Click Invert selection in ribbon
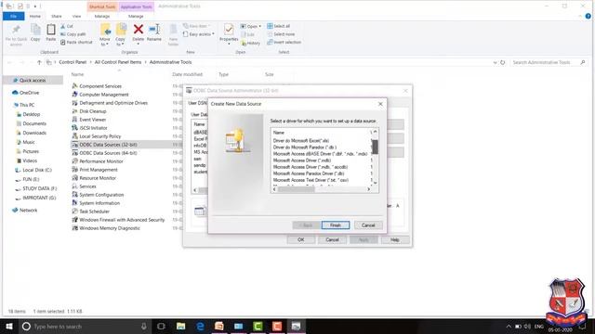This screenshot has height=334, width=595. click(284, 42)
